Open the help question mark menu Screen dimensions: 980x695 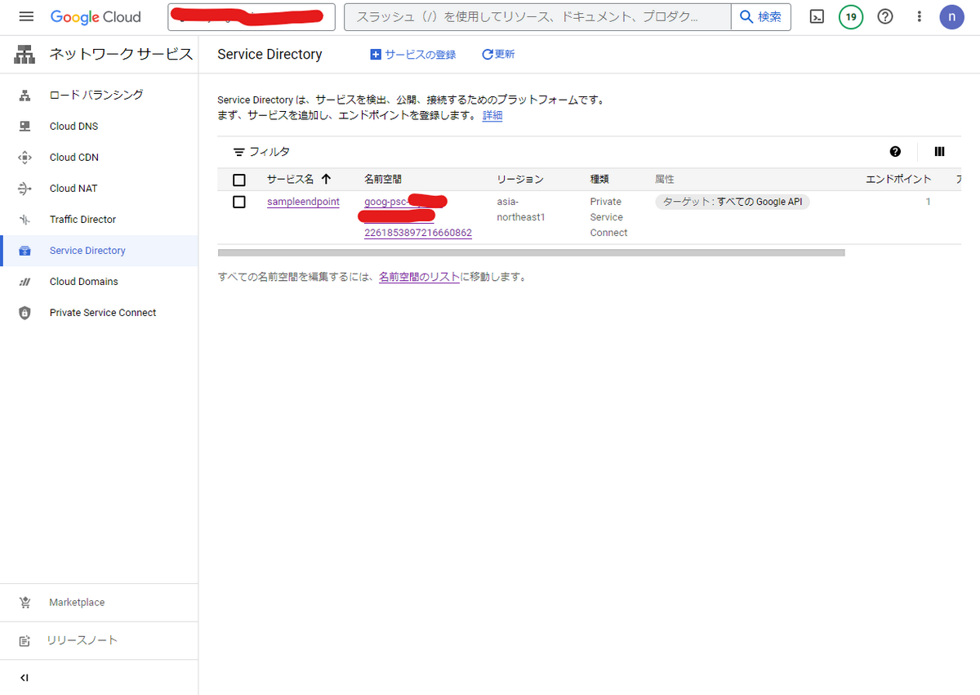885,17
